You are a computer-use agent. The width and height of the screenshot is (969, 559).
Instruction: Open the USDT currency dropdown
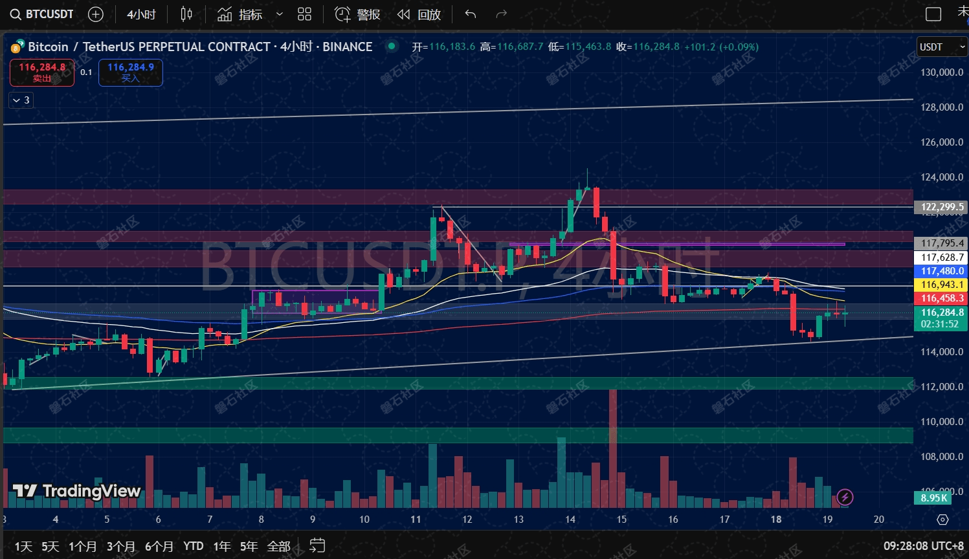click(x=942, y=47)
